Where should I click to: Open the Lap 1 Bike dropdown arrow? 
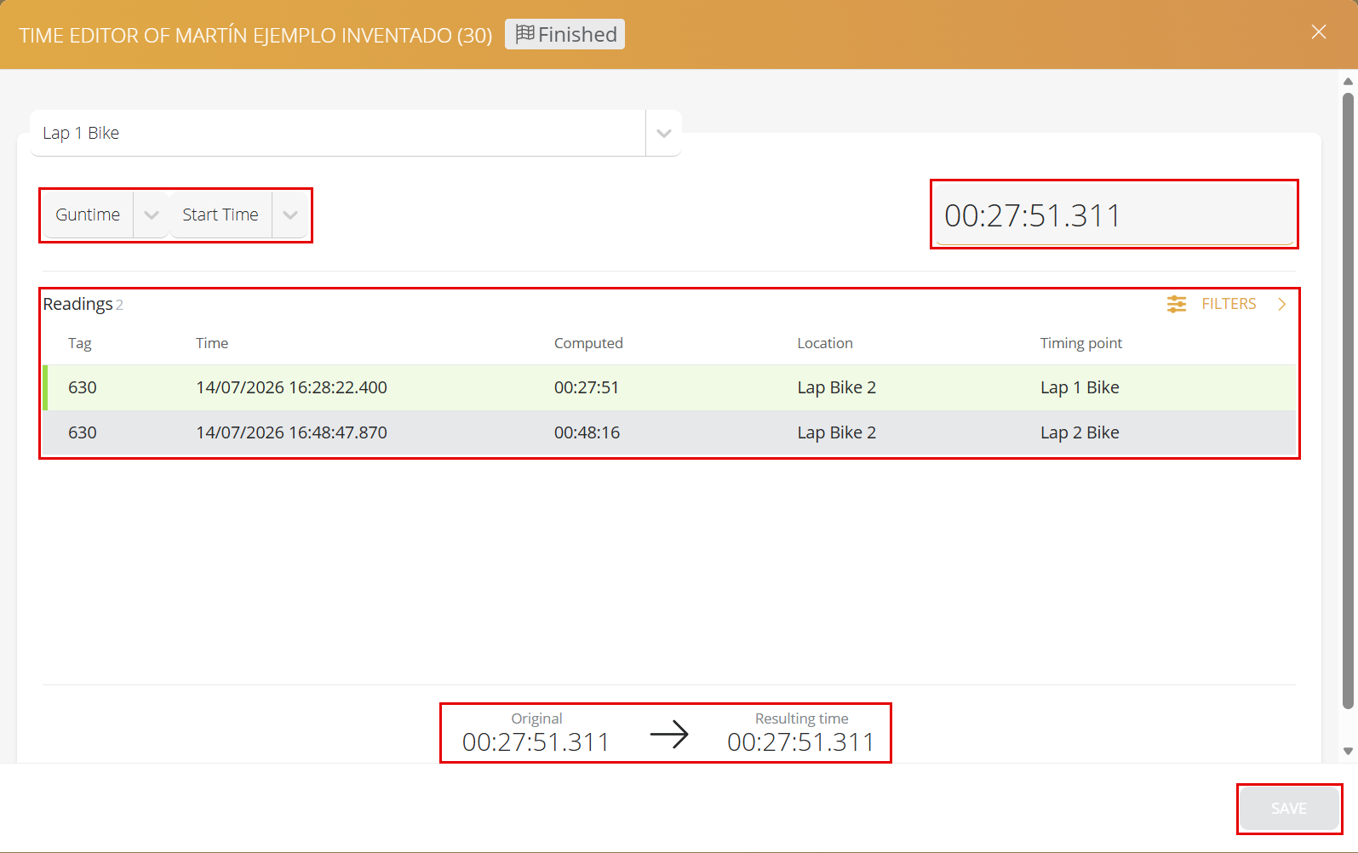tap(664, 133)
